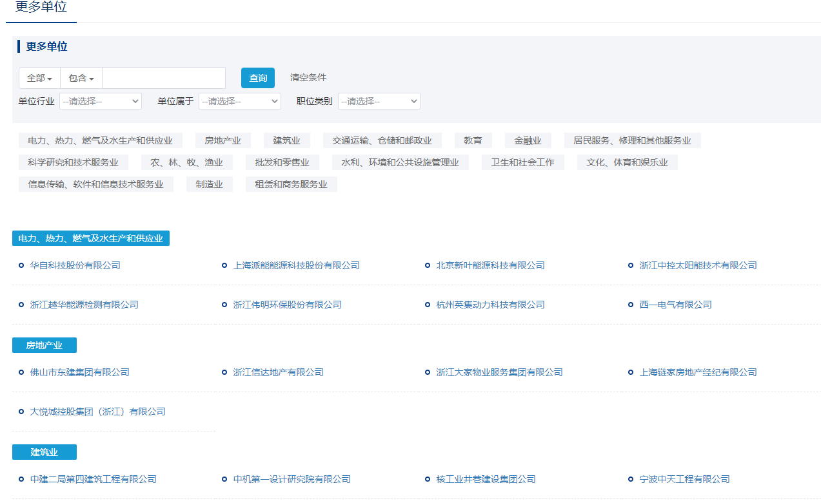Open 核工业井巷建设集团公司 link

tap(486, 479)
